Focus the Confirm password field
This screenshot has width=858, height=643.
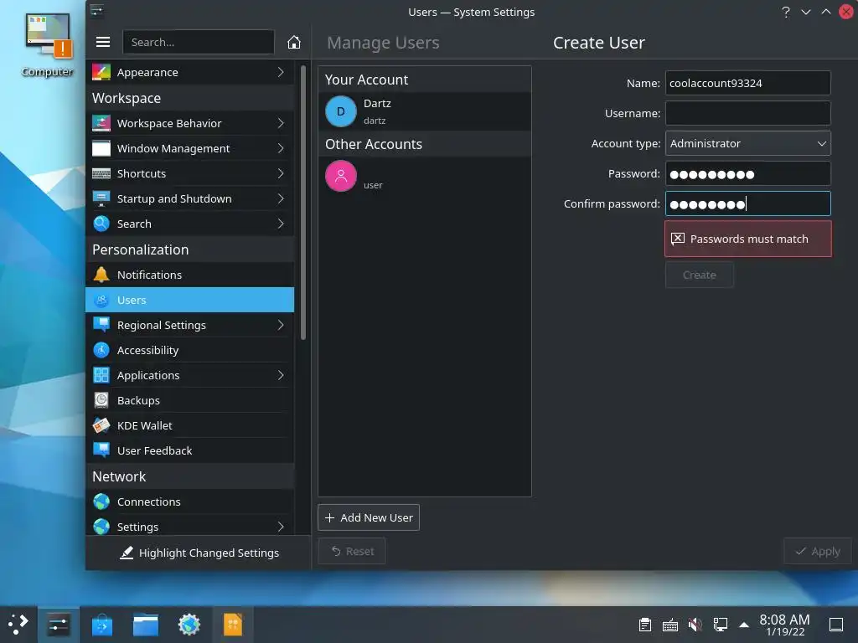tap(747, 203)
